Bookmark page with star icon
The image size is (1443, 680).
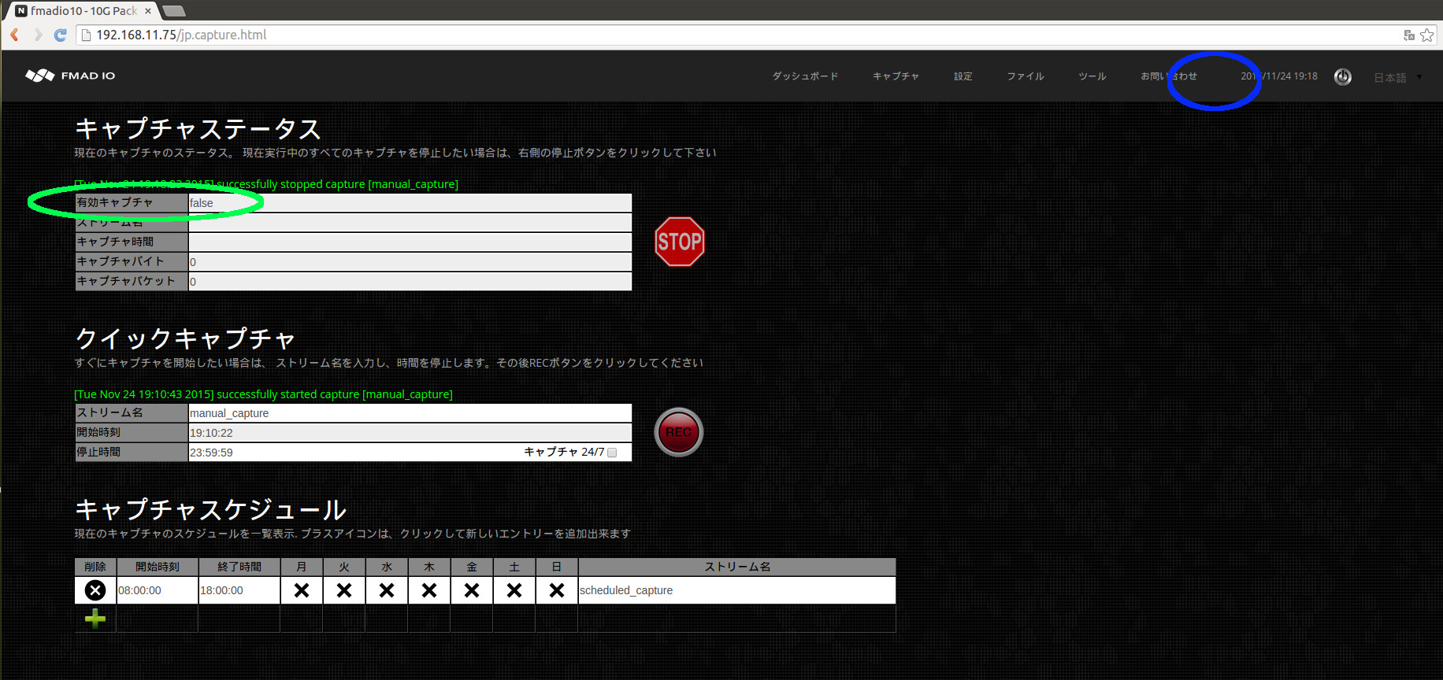(1426, 35)
